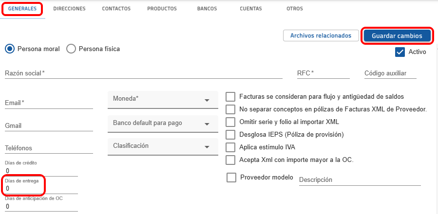Tick the Proveedor modelo checkbox
The width and height of the screenshot is (438, 214).
coord(231,178)
